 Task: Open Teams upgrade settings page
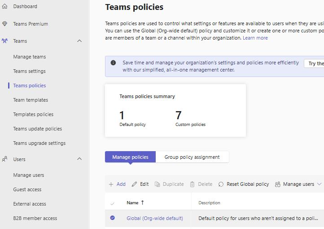pyautogui.click(x=39, y=143)
